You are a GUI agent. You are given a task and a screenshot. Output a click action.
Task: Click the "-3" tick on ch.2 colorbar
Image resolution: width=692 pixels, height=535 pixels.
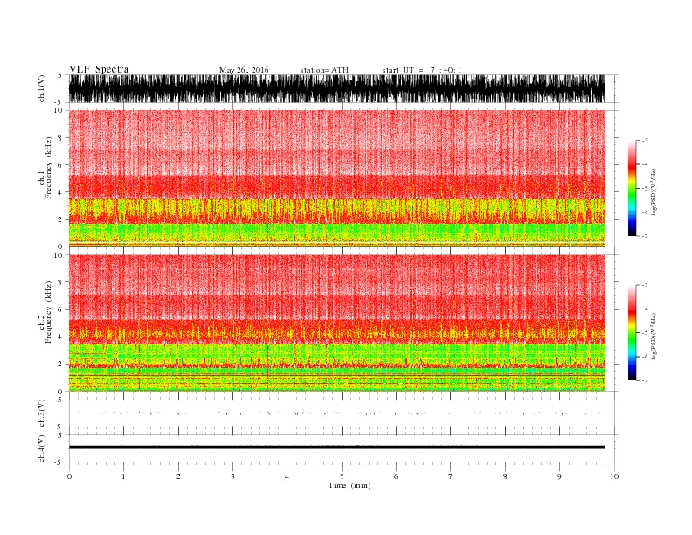pyautogui.click(x=644, y=285)
